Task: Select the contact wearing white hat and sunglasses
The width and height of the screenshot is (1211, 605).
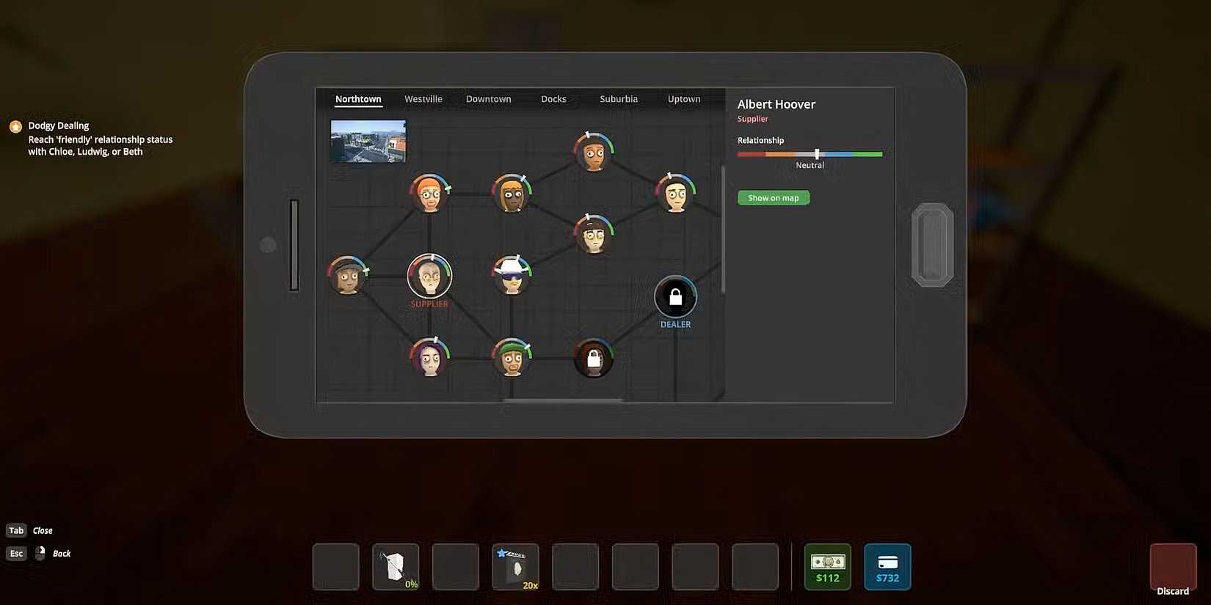Action: 512,276
